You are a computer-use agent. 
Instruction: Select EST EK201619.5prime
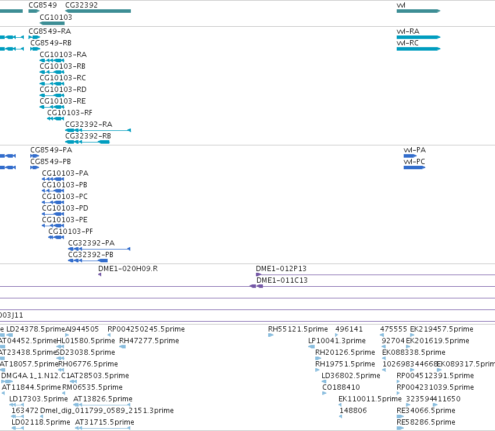coord(437,341)
